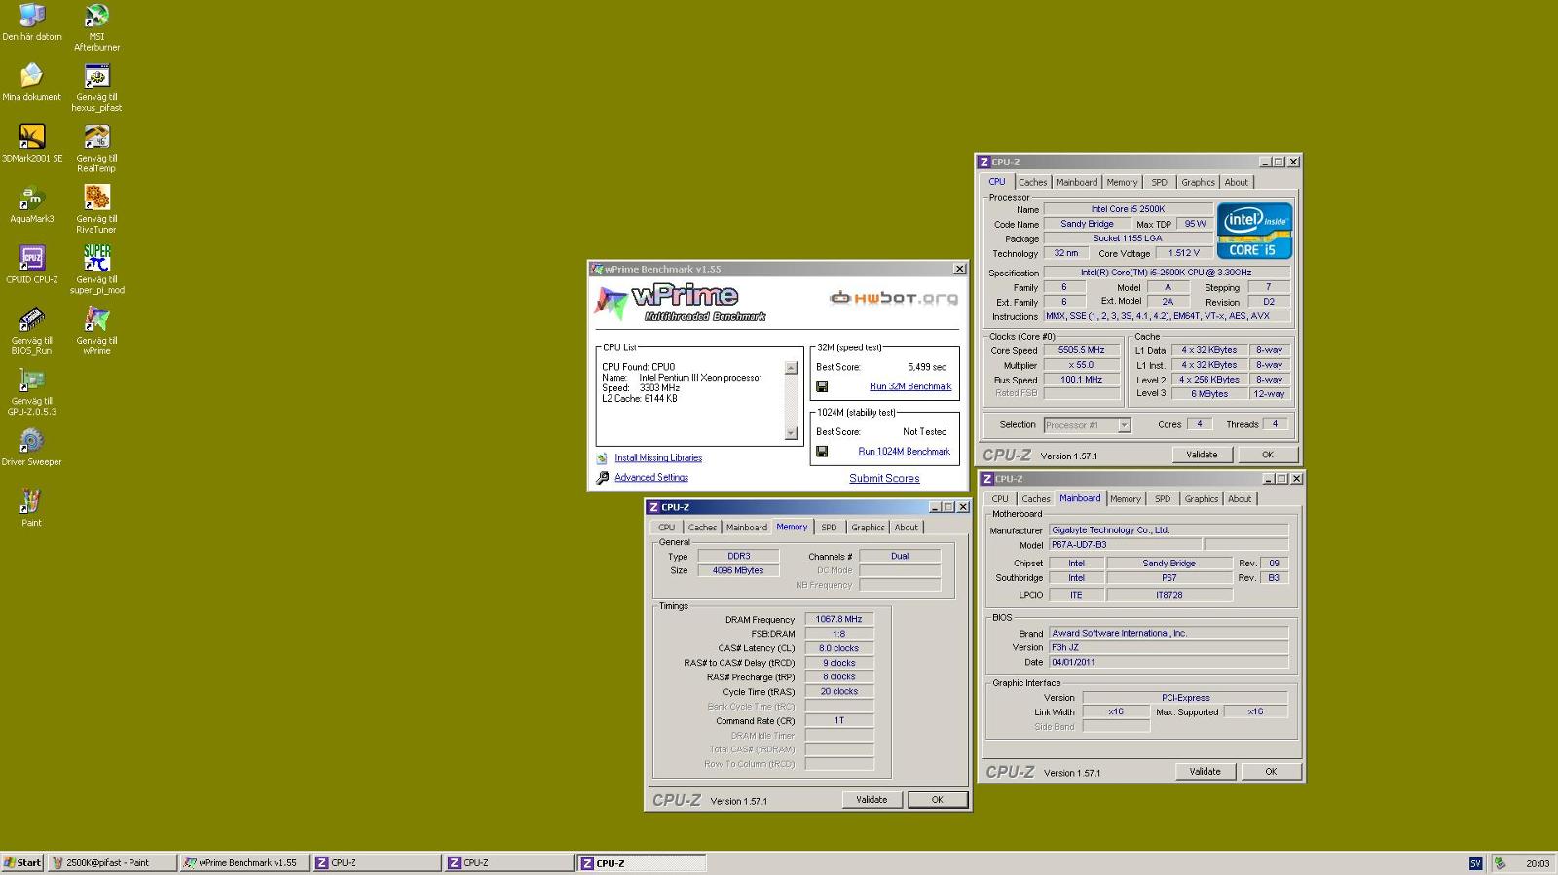Click the Intel Core i5 logo in CPU-Z
Screen dimensions: 1558x875
click(1254, 230)
